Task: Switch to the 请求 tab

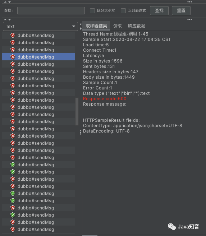Action: pyautogui.click(x=118, y=26)
